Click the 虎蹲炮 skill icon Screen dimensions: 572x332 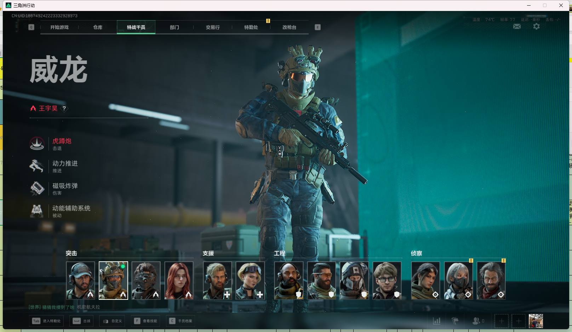(x=37, y=144)
